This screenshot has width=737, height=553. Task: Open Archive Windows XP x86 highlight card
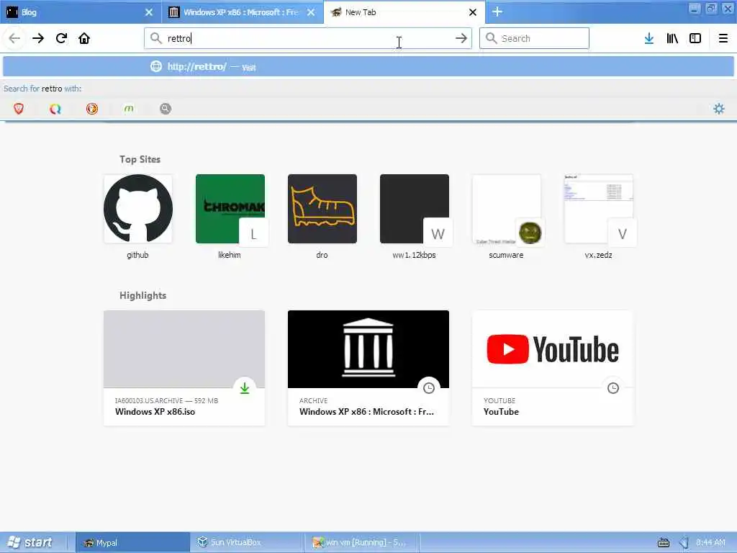point(368,368)
